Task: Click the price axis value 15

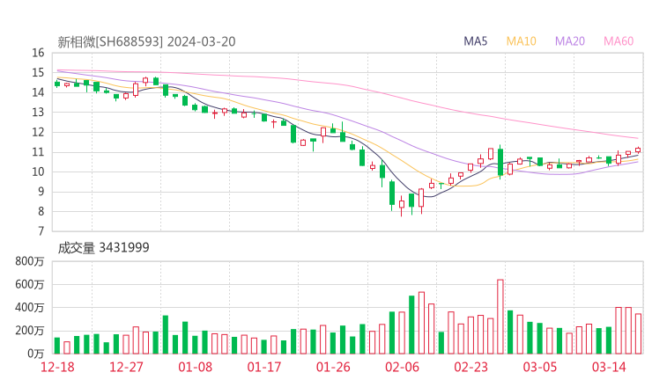Action: (x=38, y=73)
